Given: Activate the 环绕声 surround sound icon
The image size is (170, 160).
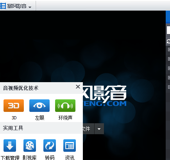Looking at the screenshot, I should click(65, 106).
